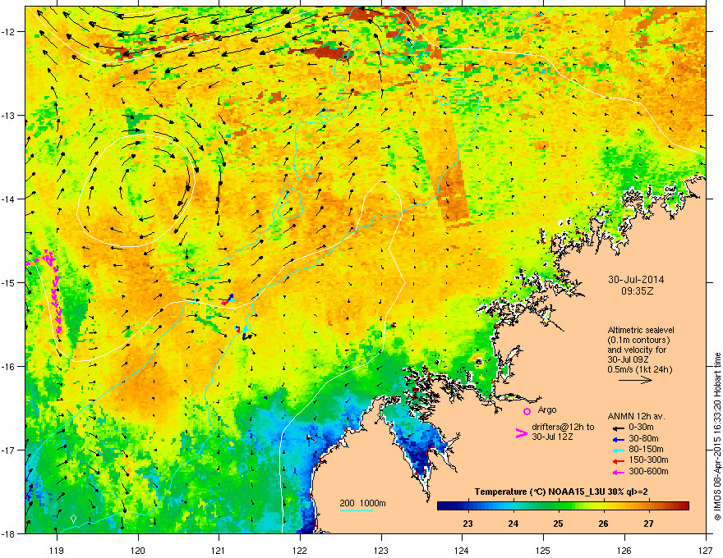
Task: Click the 25 label on the temperature scale
Action: (559, 524)
